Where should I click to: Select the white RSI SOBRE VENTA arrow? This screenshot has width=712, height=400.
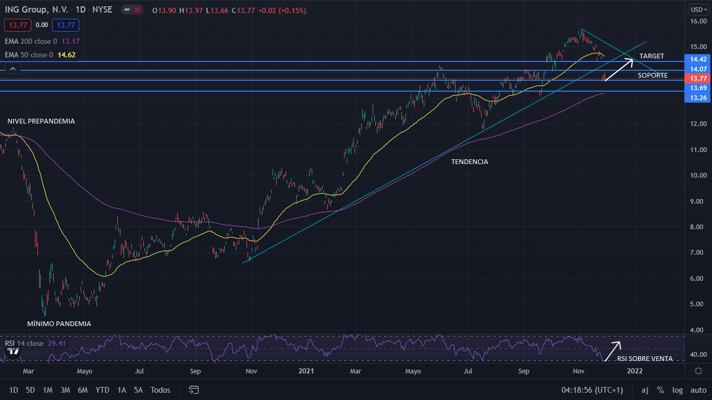[612, 350]
